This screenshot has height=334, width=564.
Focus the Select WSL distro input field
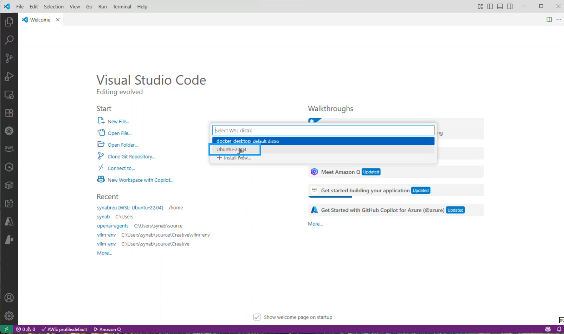click(x=323, y=130)
